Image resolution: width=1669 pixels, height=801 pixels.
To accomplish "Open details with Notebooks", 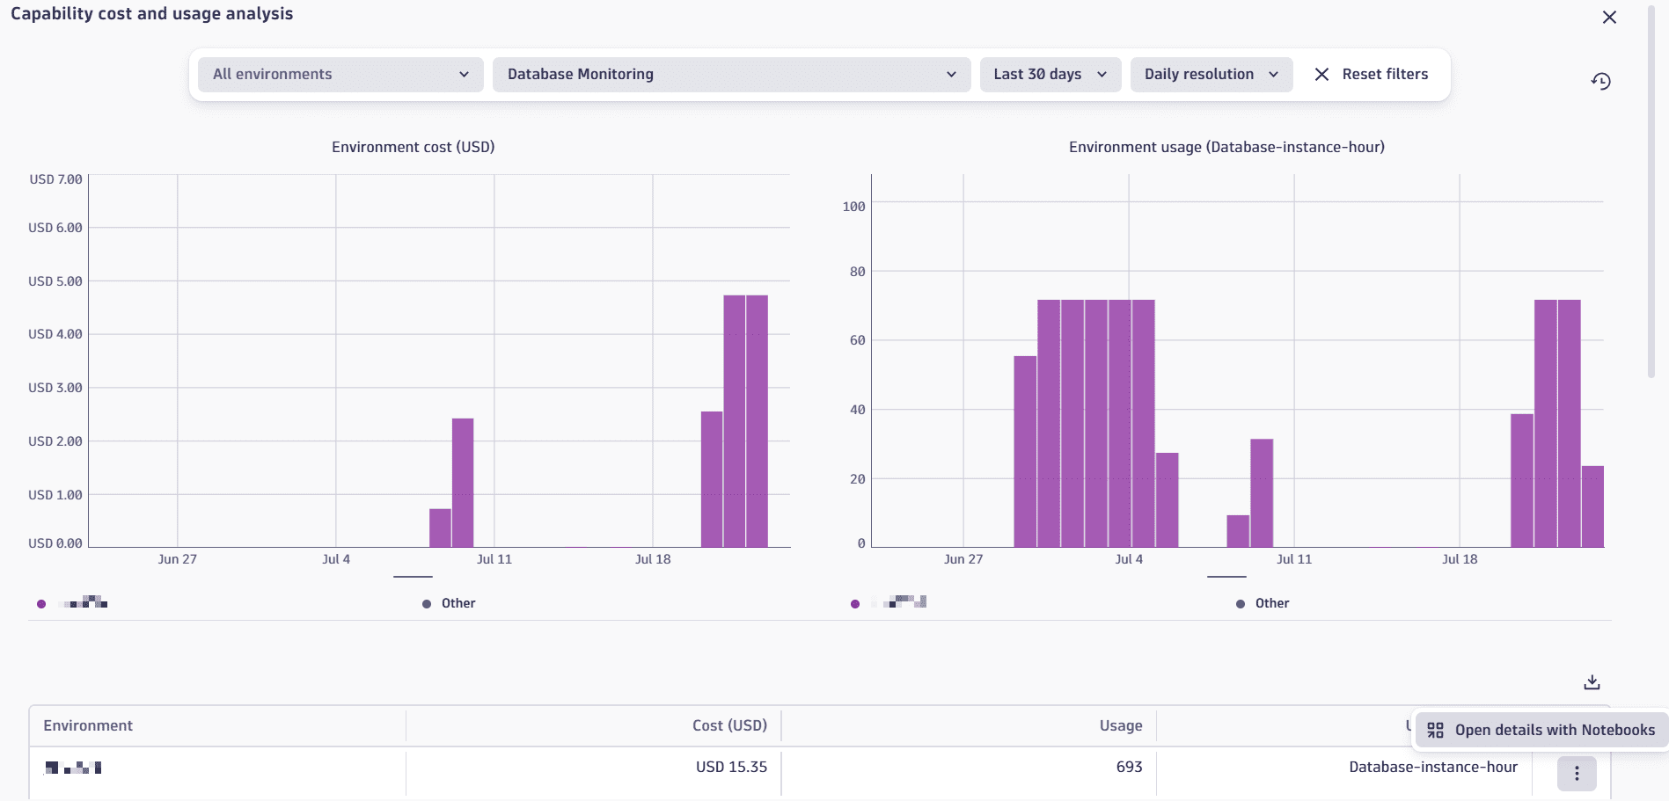I will (x=1541, y=730).
